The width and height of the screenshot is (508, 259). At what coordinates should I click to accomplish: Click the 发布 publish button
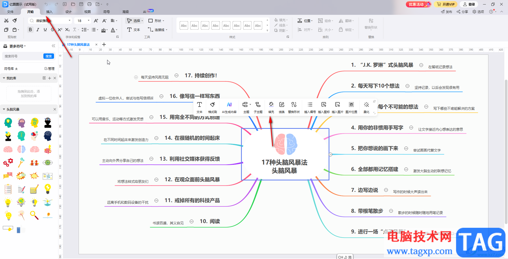[x=447, y=12]
